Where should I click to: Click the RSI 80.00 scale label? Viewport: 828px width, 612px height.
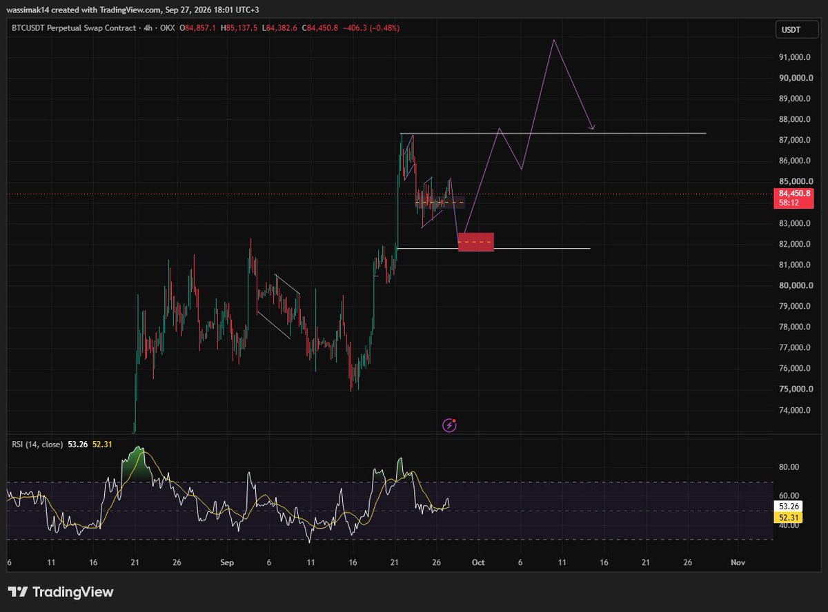[790, 467]
